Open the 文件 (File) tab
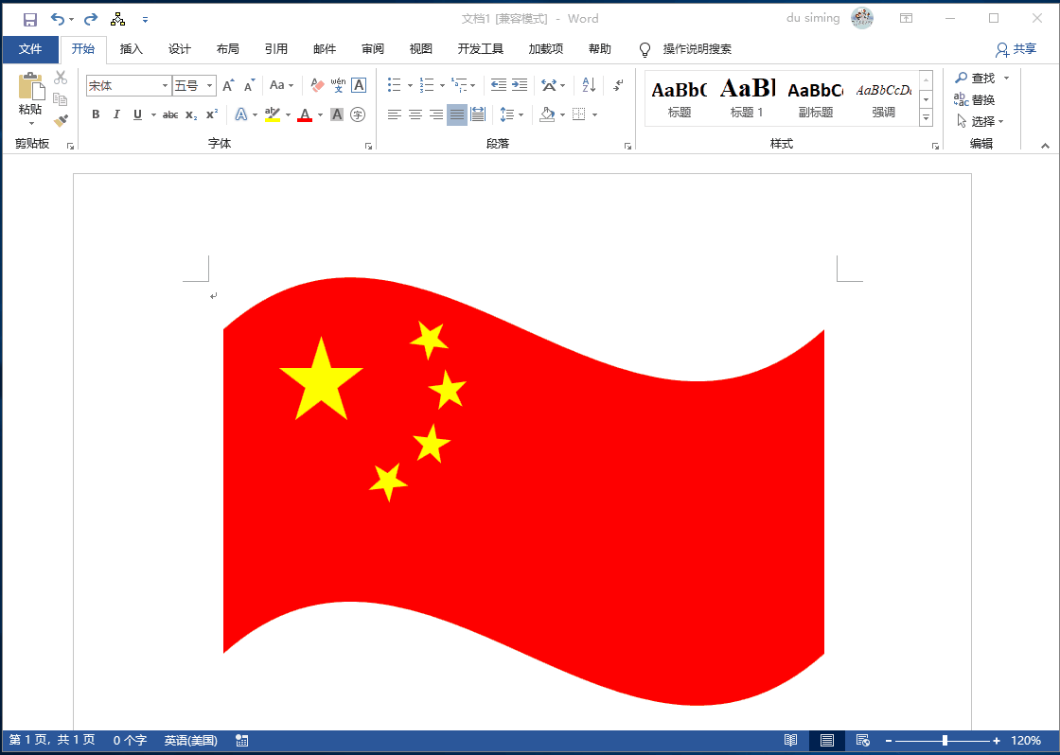This screenshot has width=1060, height=755. pos(30,49)
